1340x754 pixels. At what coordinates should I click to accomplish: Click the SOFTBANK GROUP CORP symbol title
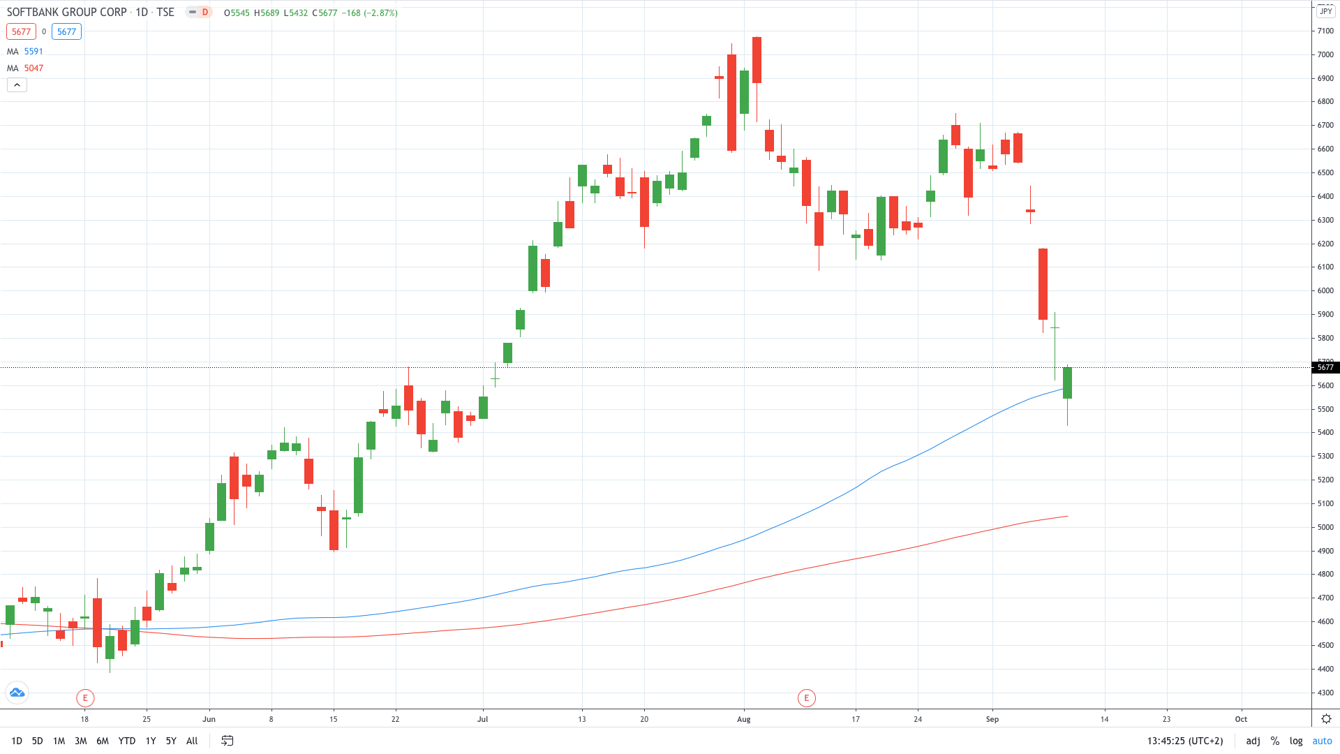point(67,13)
